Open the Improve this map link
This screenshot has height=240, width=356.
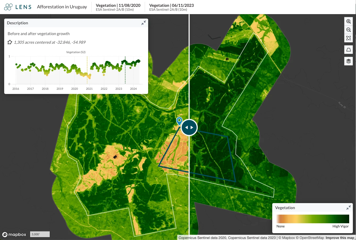click(340, 238)
